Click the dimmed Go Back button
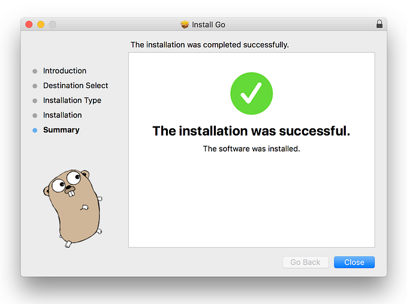The image size is (407, 304). [306, 262]
